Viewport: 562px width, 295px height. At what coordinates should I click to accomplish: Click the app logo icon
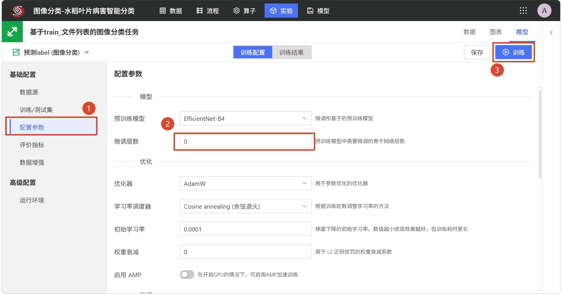click(x=18, y=11)
